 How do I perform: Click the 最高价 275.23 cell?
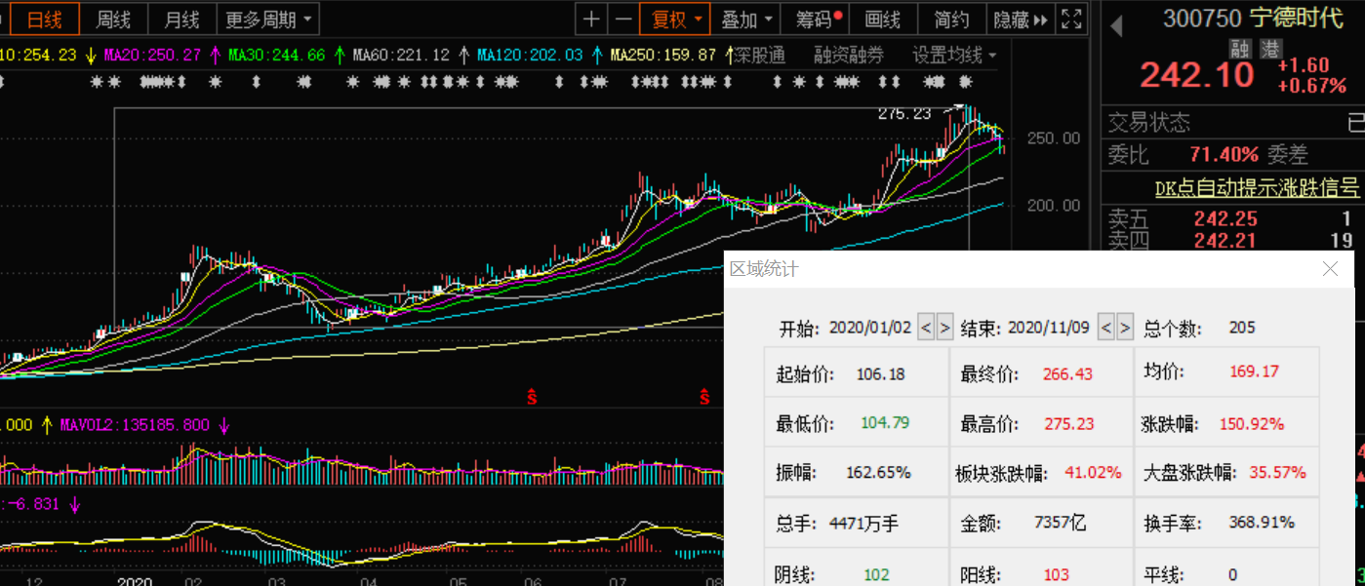[1041, 423]
